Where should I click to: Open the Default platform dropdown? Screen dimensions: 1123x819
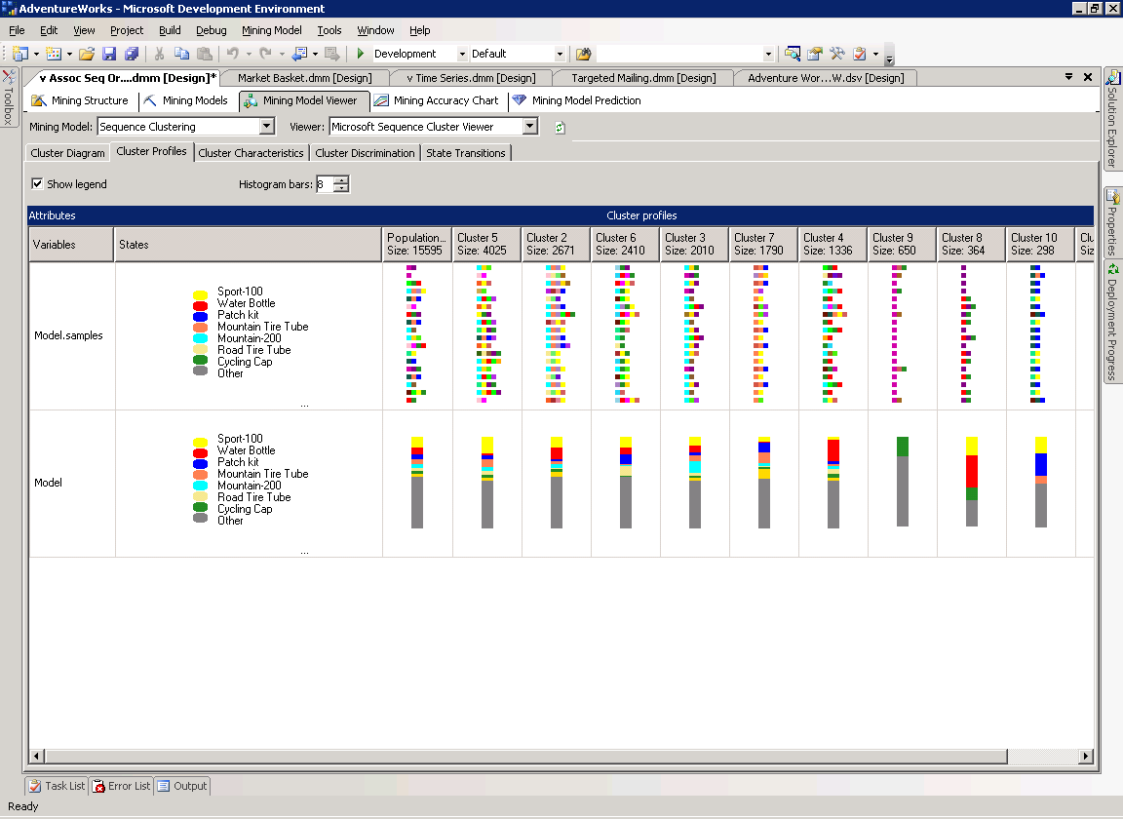pos(560,54)
